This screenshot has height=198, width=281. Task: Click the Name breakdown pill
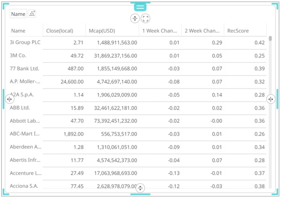18,14
